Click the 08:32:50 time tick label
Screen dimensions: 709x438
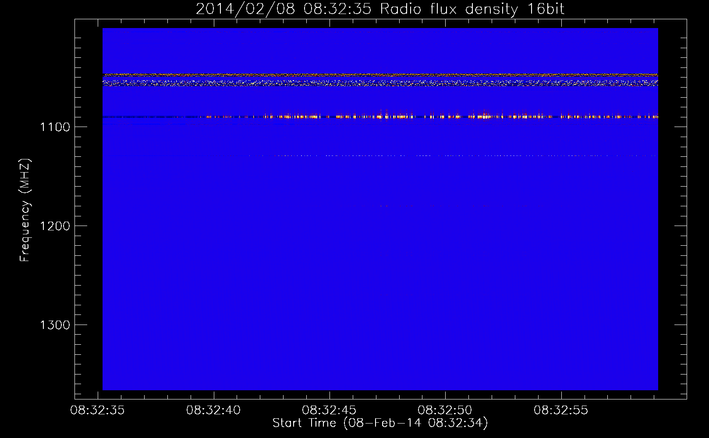click(x=445, y=410)
